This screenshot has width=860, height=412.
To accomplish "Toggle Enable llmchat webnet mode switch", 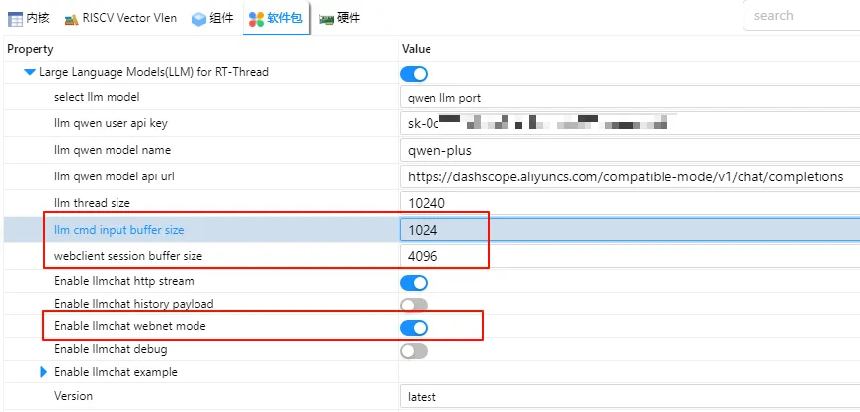I will coord(414,327).
